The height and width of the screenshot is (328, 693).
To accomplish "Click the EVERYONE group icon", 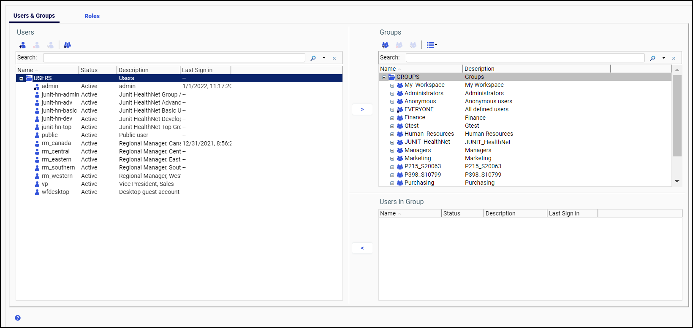I will (399, 110).
